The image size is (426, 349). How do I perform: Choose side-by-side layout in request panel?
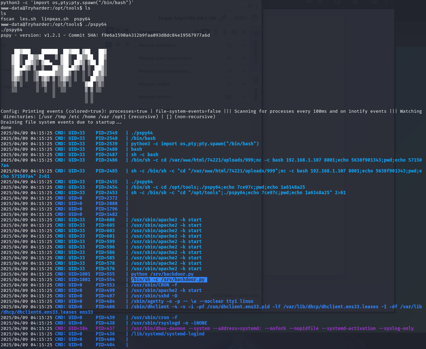(x=110, y=31)
